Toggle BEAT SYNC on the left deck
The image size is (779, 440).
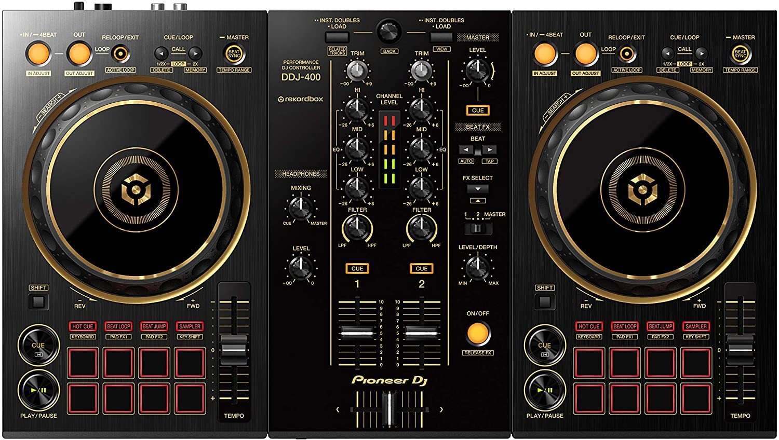234,53
